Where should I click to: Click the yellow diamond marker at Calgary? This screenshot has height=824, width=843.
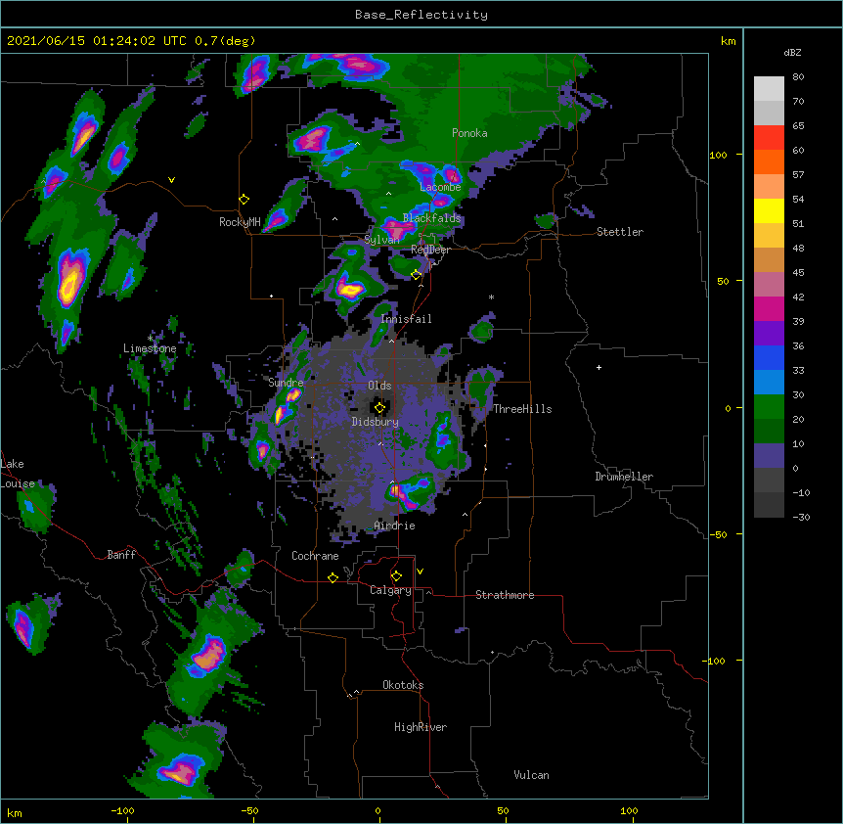click(396, 576)
